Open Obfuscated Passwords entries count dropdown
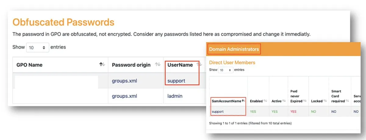Image resolution: width=366 pixels, height=140 pixels. 38,48
